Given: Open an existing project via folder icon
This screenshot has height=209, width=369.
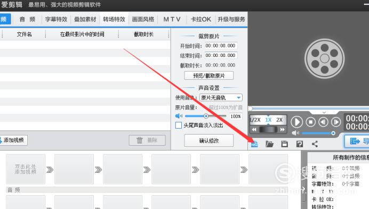Looking at the screenshot, I should tap(269, 144).
